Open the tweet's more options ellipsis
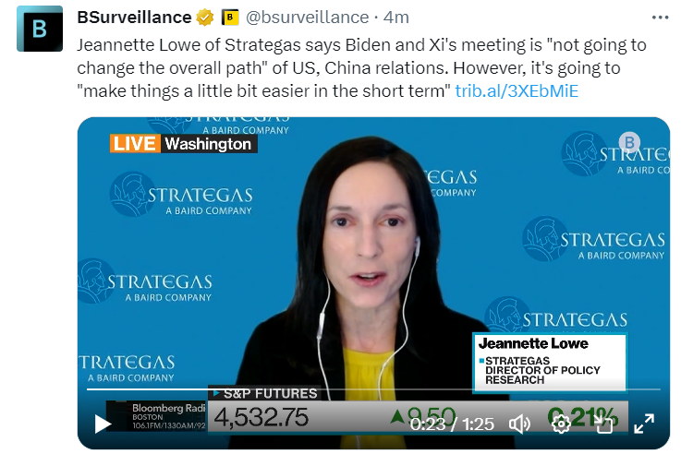The width and height of the screenshot is (681, 454). (660, 18)
